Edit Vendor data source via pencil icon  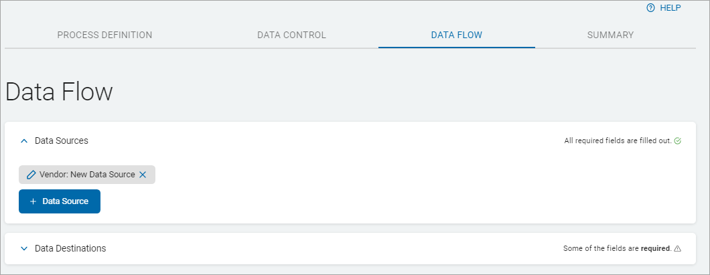click(31, 175)
